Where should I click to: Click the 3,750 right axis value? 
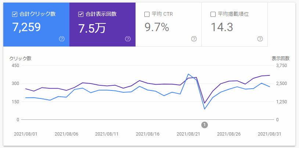click(281, 66)
